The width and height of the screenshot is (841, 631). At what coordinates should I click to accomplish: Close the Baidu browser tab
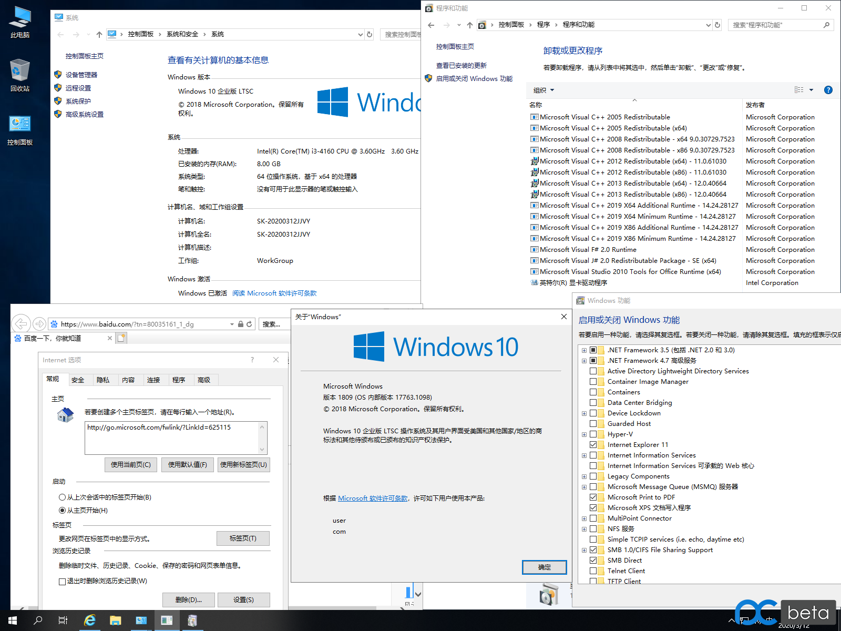pos(110,338)
